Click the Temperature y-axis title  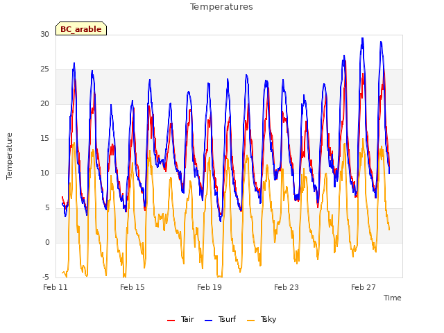(x=9, y=156)
